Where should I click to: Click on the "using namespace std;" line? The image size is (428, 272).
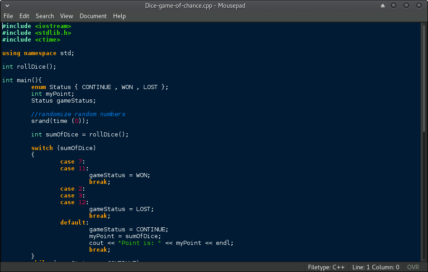click(x=38, y=53)
